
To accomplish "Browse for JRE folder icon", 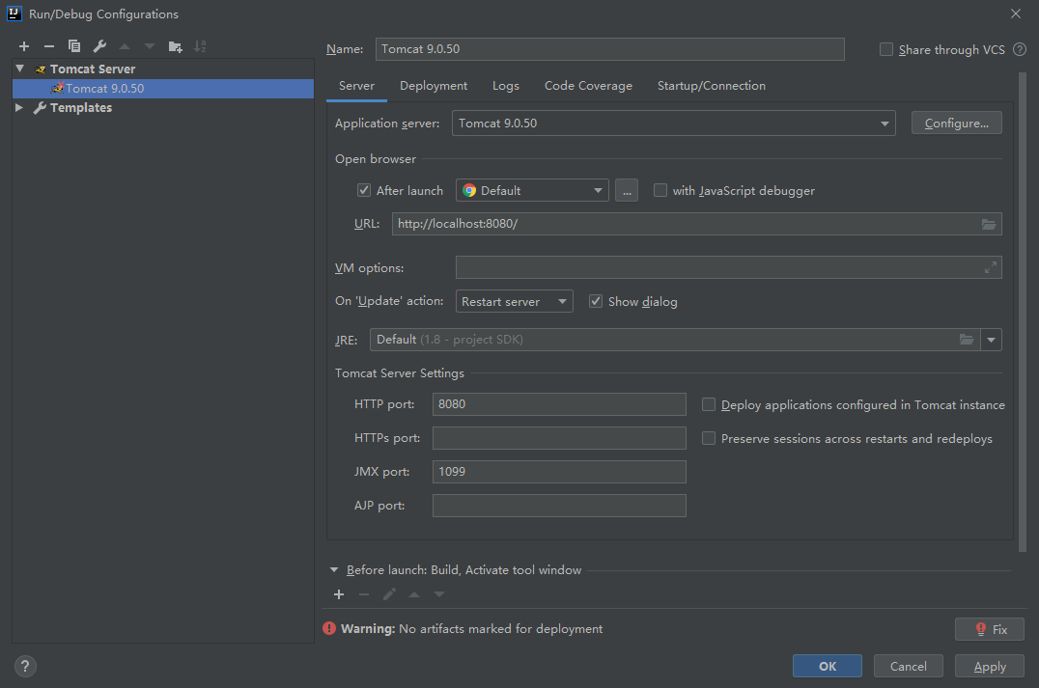I will pos(967,340).
